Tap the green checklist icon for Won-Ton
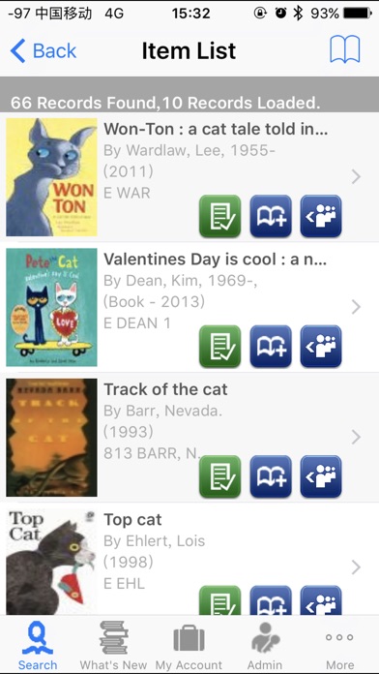This screenshot has width=379, height=674. (220, 216)
